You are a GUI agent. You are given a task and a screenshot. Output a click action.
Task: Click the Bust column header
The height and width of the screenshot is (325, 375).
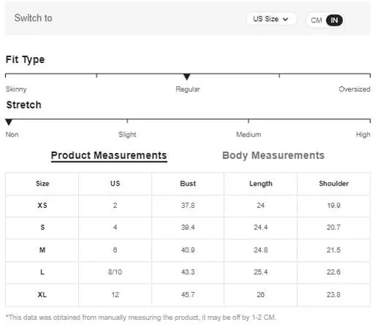coord(188,184)
